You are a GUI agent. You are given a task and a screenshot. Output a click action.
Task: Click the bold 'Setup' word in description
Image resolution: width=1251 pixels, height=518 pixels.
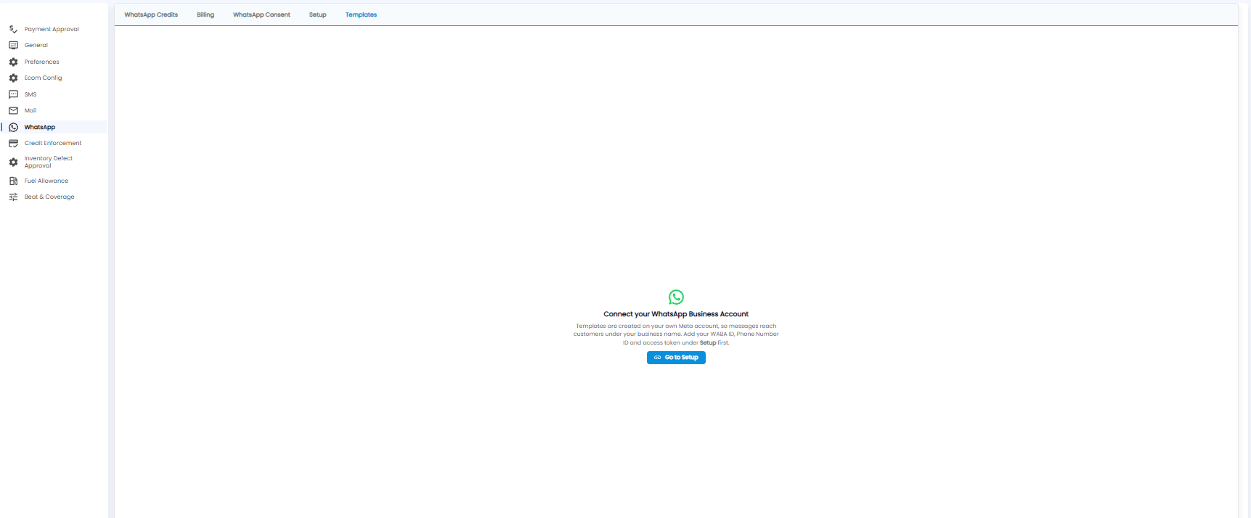(708, 342)
